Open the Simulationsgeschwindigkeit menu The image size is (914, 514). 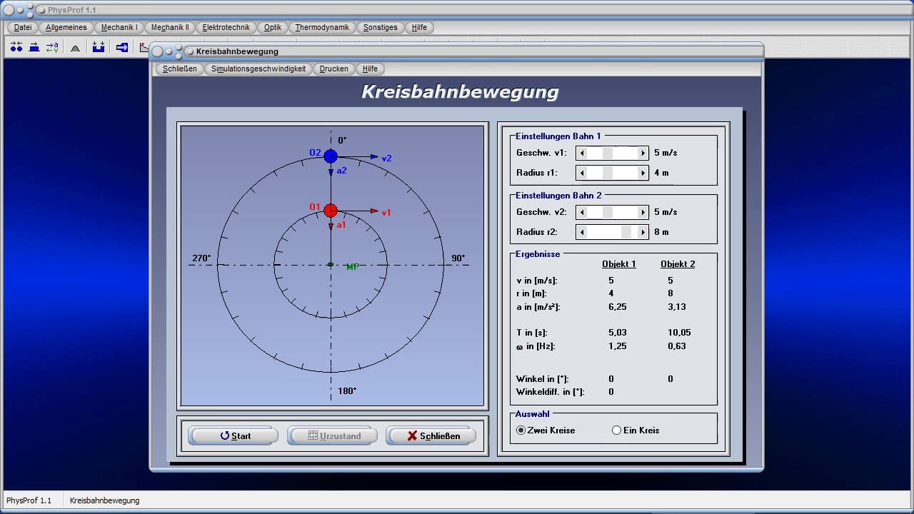tap(258, 69)
